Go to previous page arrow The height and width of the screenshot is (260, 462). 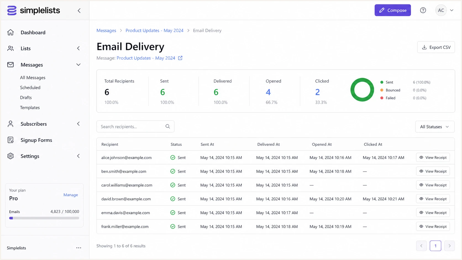pyautogui.click(x=421, y=246)
